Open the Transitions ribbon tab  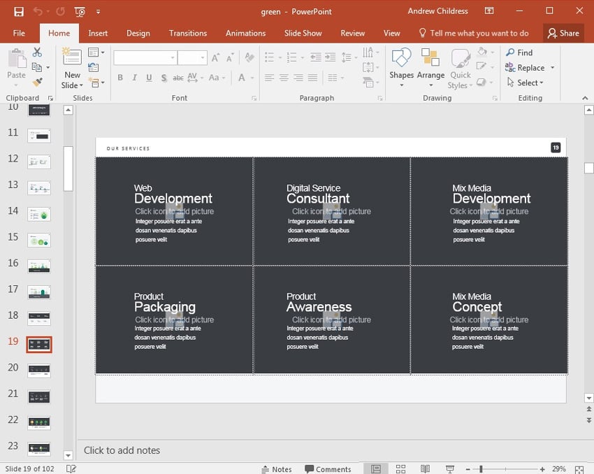point(187,33)
